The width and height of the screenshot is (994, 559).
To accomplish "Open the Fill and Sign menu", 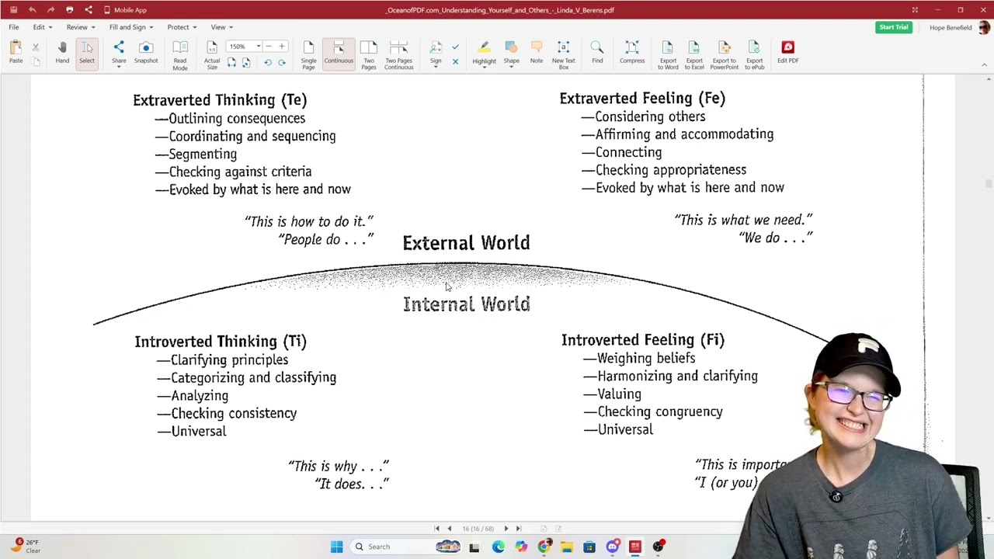I will pyautogui.click(x=130, y=27).
